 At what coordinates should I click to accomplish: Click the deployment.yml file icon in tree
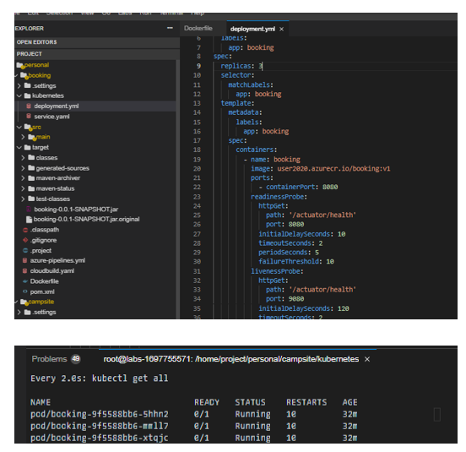tap(29, 106)
